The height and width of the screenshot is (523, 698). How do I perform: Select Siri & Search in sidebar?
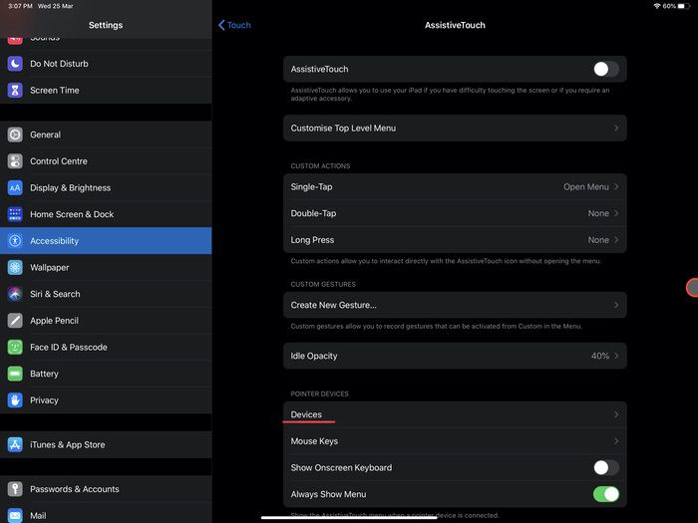pos(106,294)
